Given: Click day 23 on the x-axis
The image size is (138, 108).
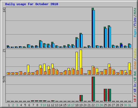Looking at the screenshot, I should pos(97,105).
